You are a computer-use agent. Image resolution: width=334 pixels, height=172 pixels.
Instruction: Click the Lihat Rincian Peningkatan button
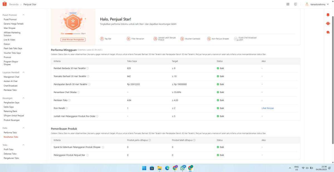pyautogui.click(x=73, y=40)
